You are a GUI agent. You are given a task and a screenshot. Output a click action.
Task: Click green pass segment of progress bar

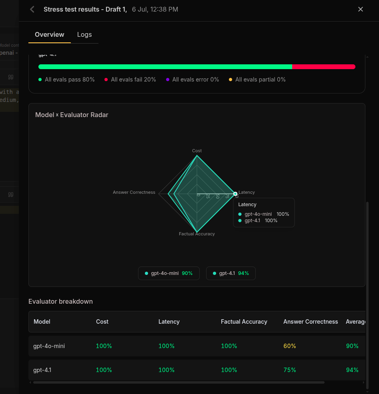(165, 67)
